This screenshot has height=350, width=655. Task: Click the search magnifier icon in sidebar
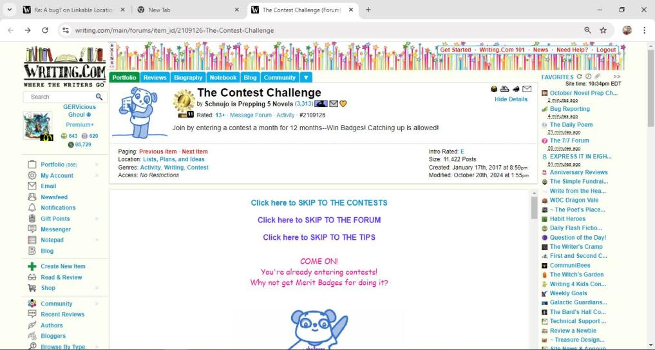point(99,97)
